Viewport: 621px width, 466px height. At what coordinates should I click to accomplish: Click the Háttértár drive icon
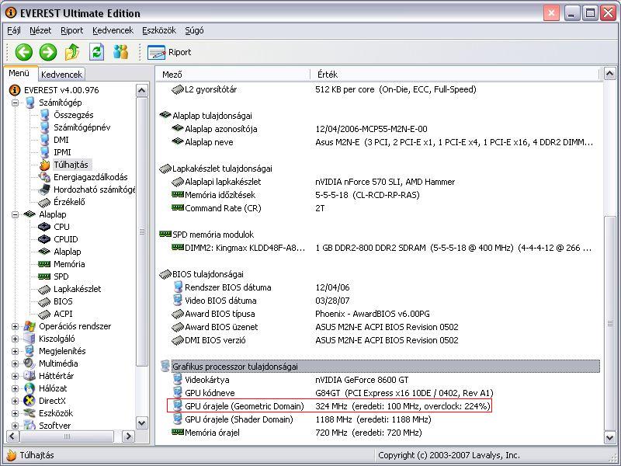(29, 376)
